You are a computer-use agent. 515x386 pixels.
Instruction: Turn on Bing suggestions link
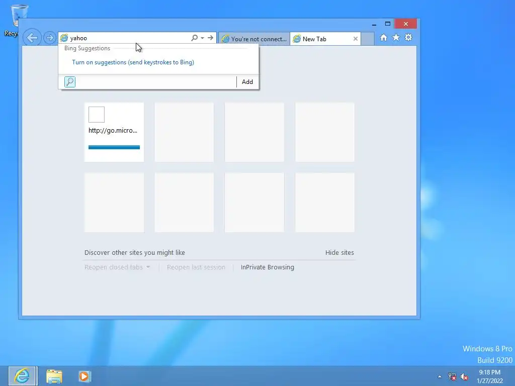(x=133, y=62)
